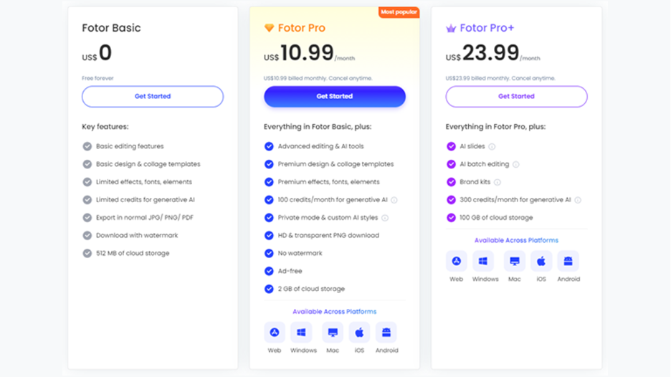Click the Free forever text
The height and width of the screenshot is (377, 671).
pos(97,78)
